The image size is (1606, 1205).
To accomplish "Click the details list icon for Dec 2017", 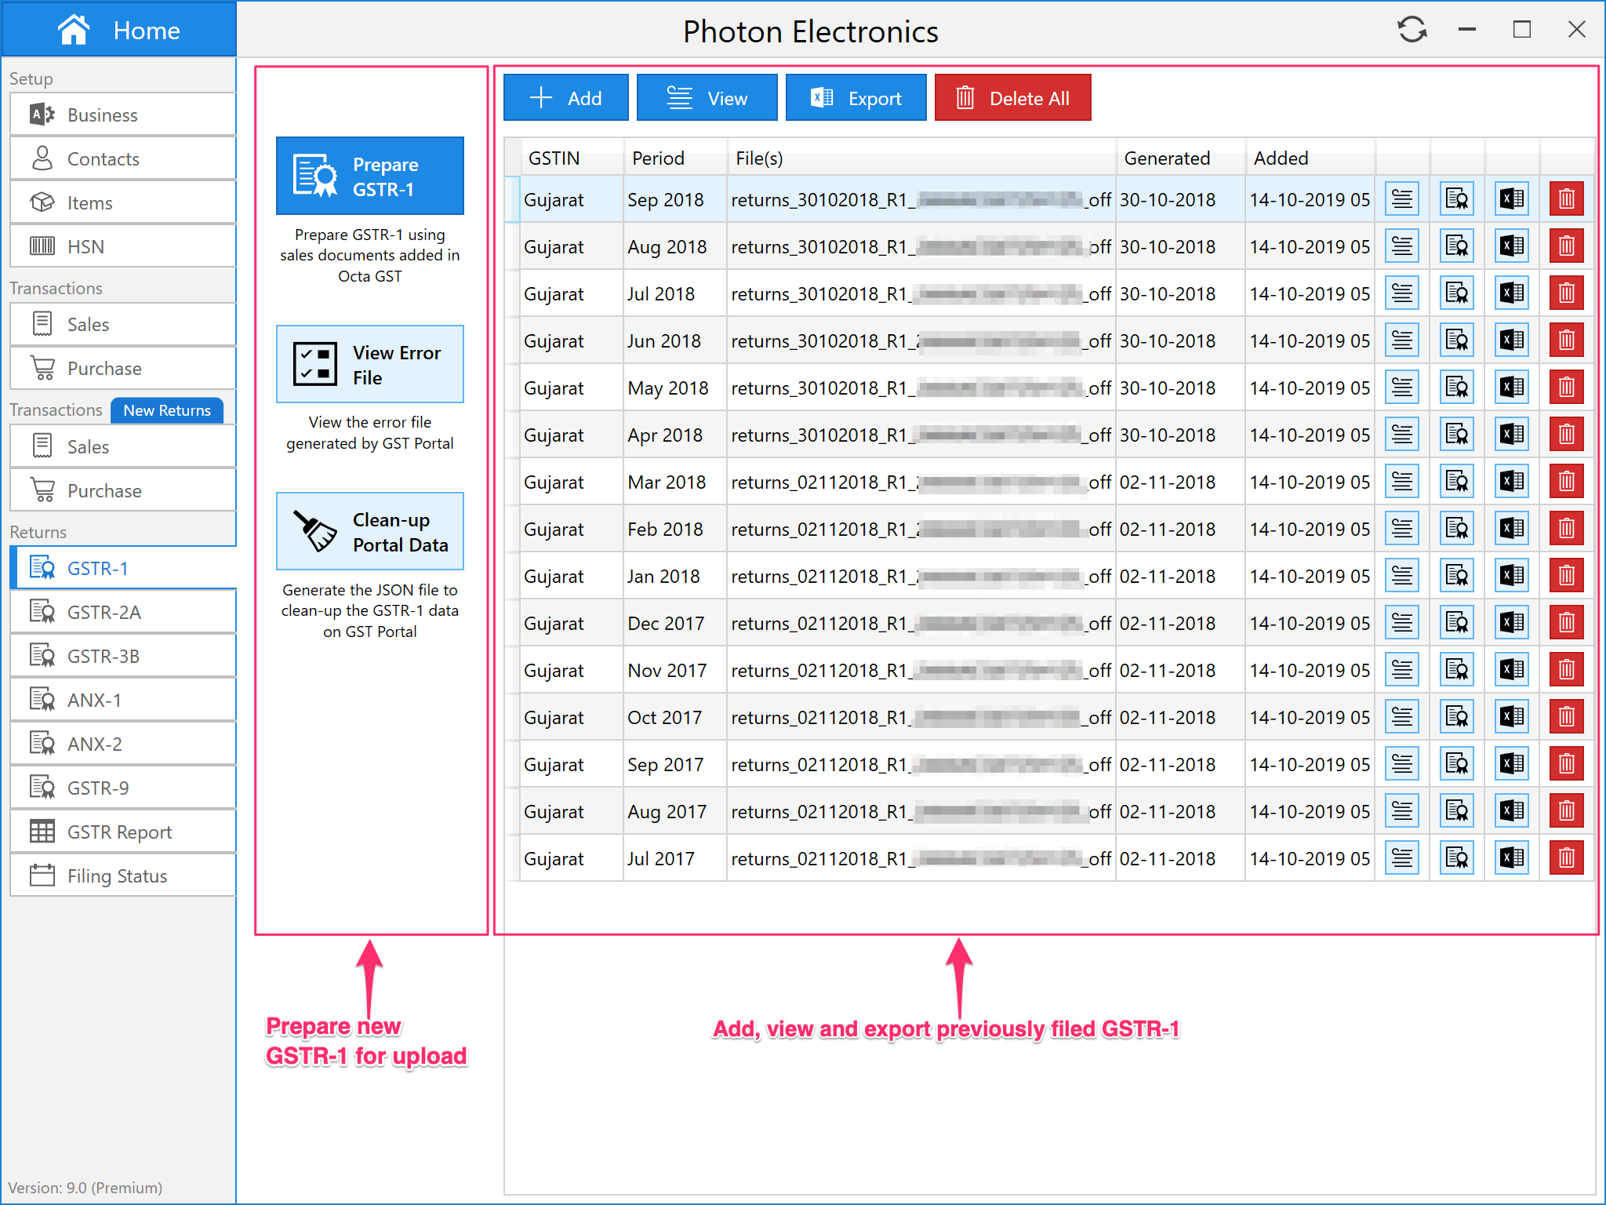I will pos(1401,623).
